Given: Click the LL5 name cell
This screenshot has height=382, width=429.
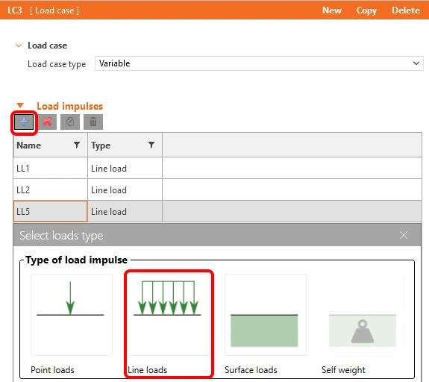Looking at the screenshot, I should point(50,212).
